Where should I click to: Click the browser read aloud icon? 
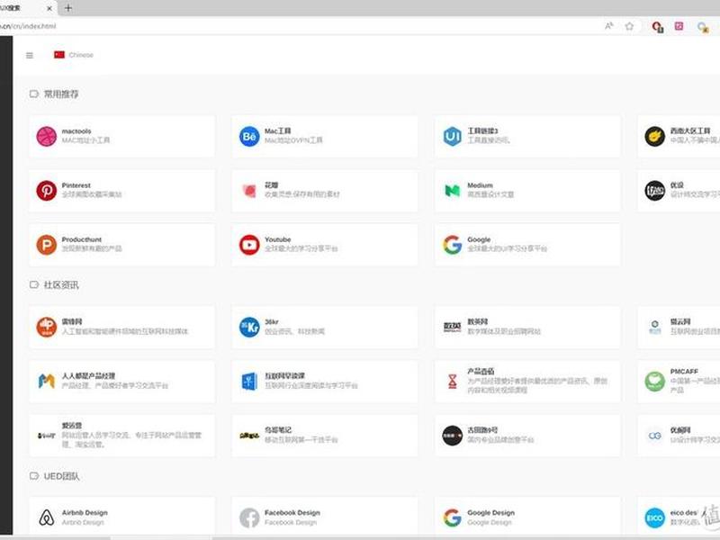coord(609,26)
